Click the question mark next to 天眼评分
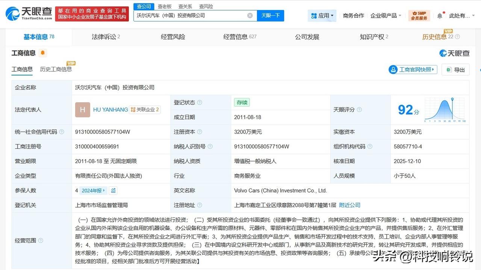 pyautogui.click(x=360, y=110)
